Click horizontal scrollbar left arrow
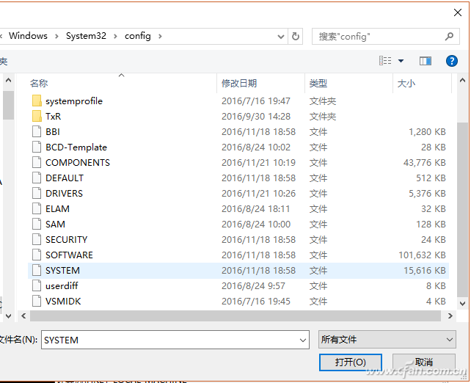Viewport: 471px width, 383px height. coord(23,315)
